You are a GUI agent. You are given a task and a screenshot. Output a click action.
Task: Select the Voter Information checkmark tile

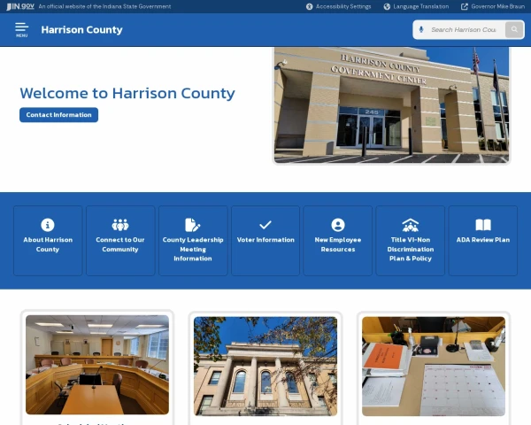265,241
